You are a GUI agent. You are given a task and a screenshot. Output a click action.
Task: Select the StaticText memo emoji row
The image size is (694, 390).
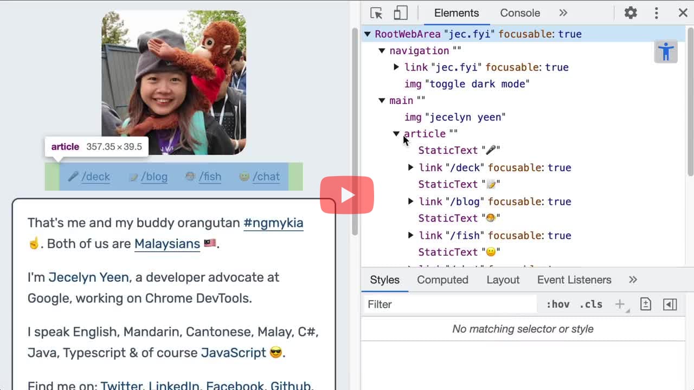click(459, 184)
